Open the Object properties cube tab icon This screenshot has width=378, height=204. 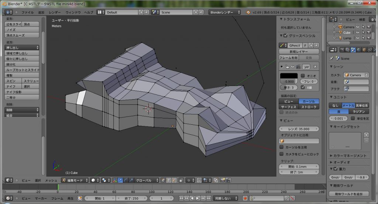364,50
